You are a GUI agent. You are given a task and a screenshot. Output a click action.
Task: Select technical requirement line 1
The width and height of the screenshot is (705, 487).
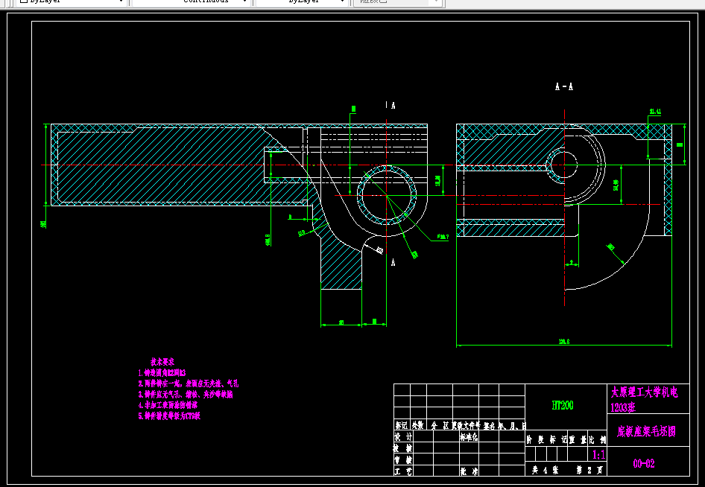click(x=162, y=373)
